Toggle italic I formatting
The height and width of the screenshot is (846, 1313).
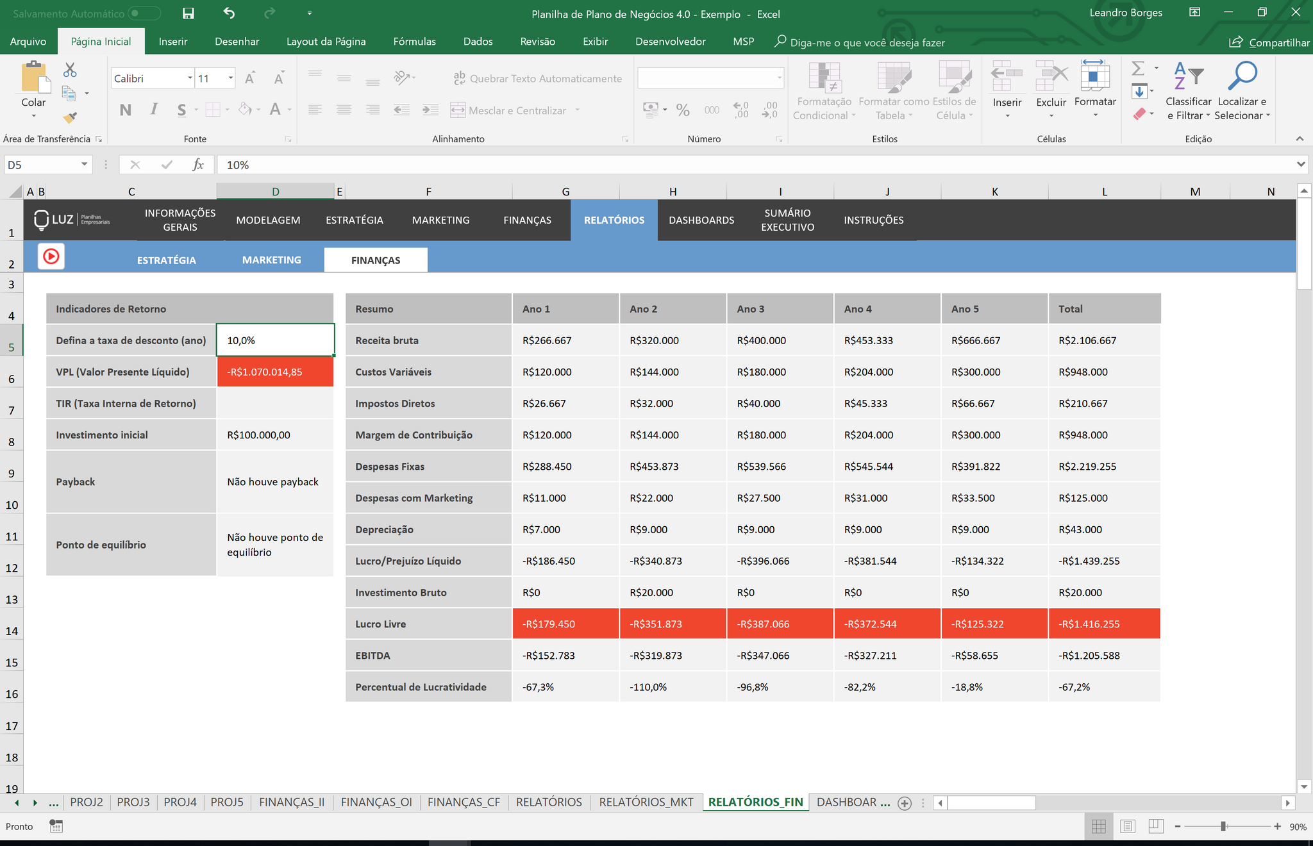(154, 110)
